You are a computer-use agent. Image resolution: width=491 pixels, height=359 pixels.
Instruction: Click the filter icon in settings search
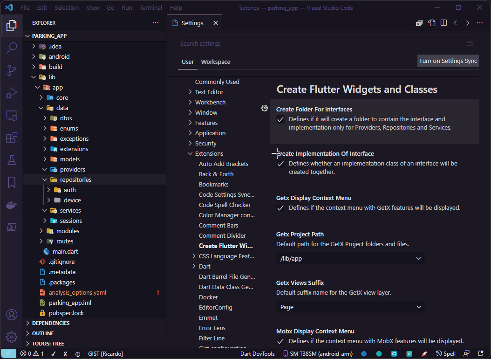coord(470,43)
